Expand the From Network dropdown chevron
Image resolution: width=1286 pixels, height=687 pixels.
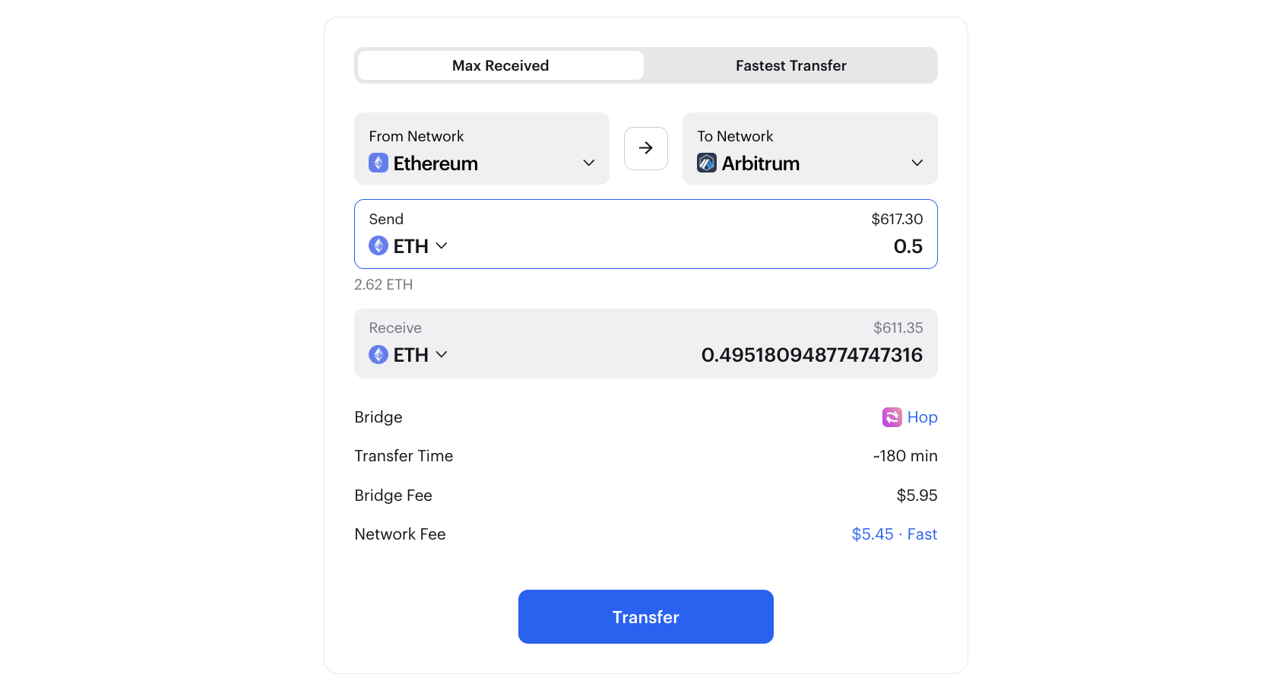(x=589, y=163)
